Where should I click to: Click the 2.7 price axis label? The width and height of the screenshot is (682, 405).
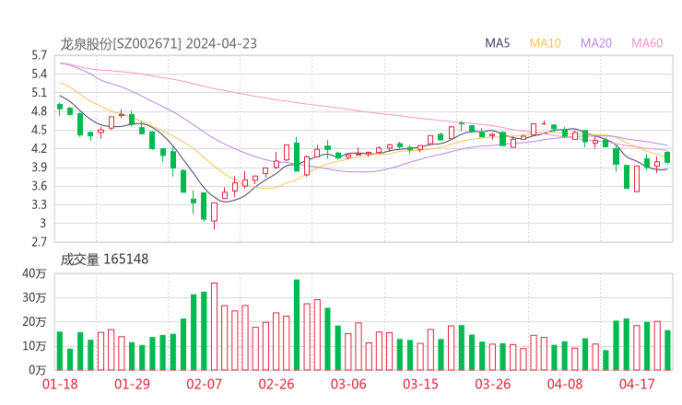(39, 242)
